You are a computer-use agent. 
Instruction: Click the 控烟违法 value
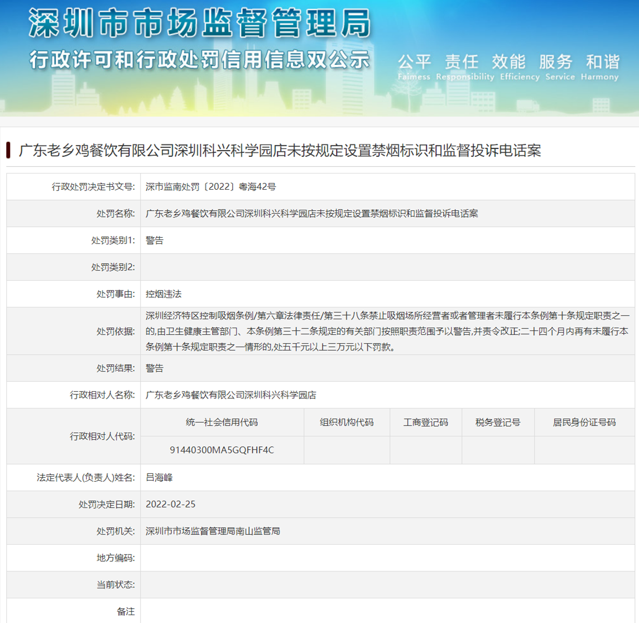[x=164, y=294]
